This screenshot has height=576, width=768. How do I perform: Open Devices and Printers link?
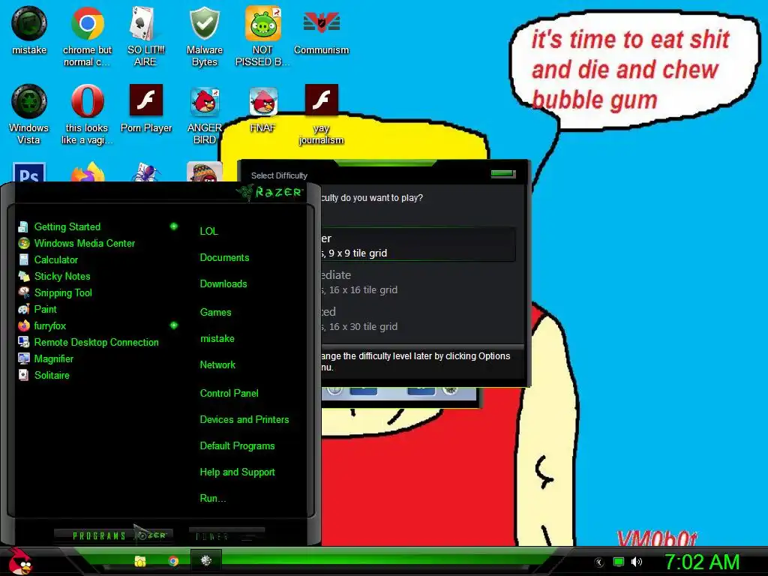pyautogui.click(x=244, y=420)
